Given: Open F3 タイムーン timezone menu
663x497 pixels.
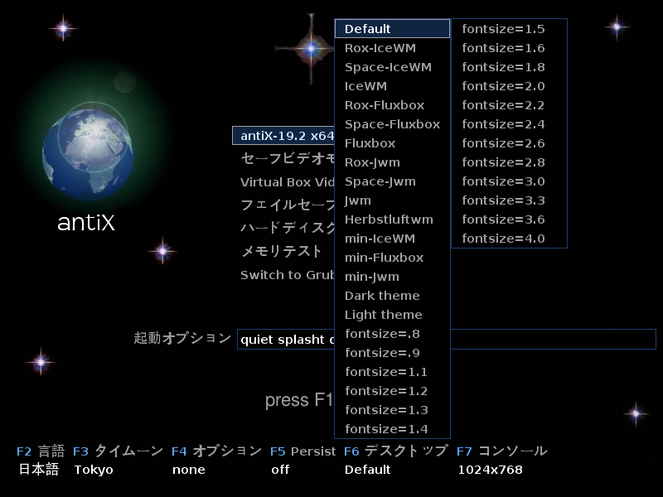Looking at the screenshot, I should (x=118, y=451).
